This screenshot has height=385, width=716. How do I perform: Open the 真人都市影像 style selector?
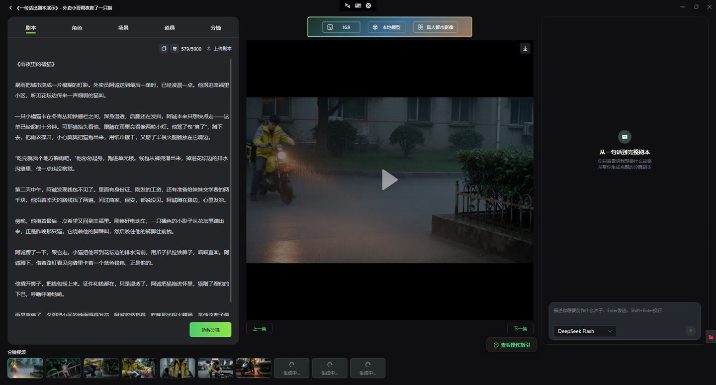click(x=435, y=27)
